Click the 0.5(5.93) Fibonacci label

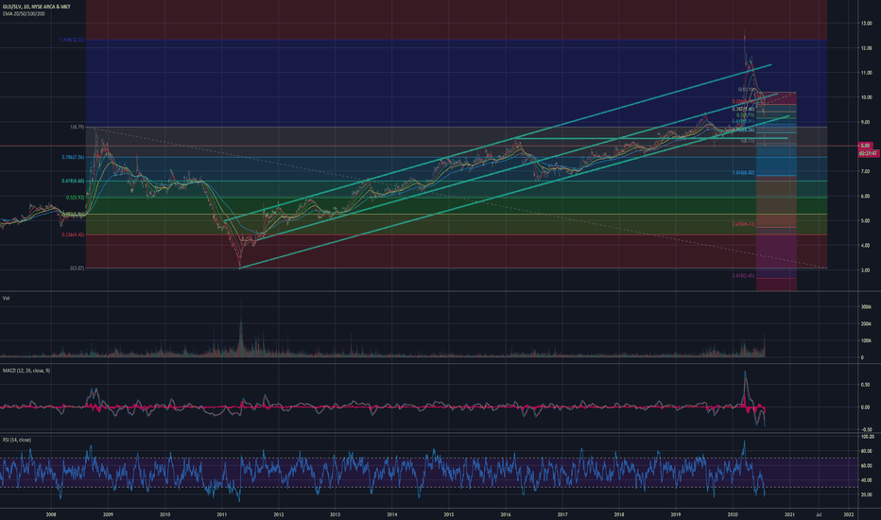pos(76,198)
